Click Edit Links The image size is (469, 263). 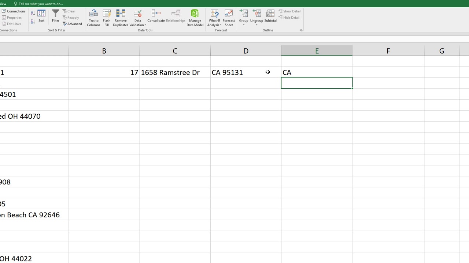point(11,24)
